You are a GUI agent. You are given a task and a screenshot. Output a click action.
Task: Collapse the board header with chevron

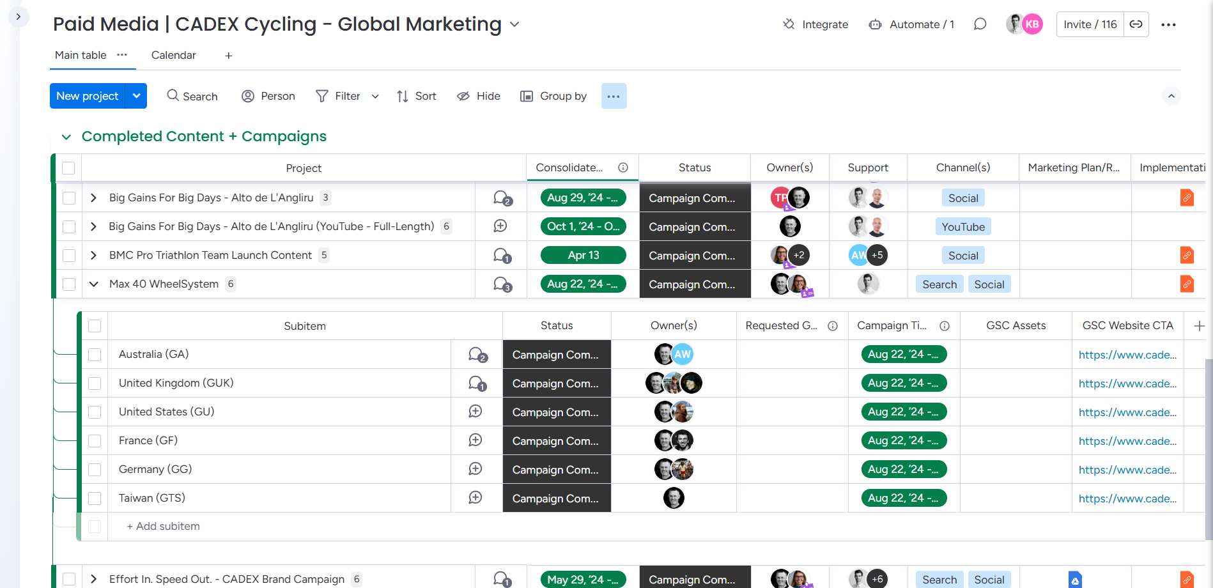click(1171, 96)
